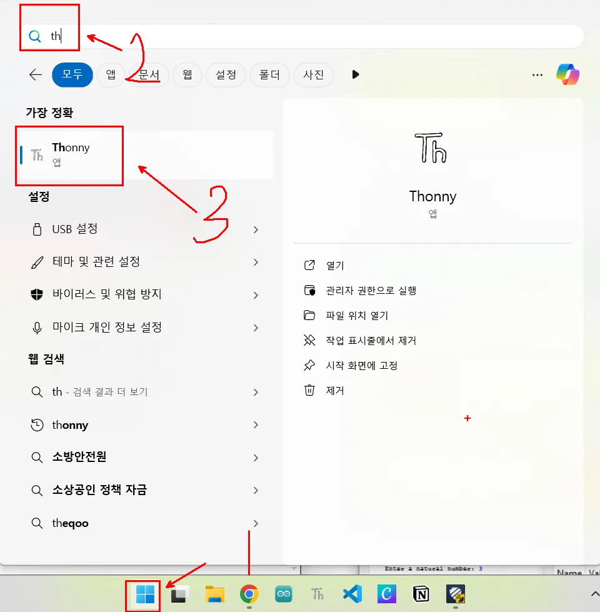The height and width of the screenshot is (612, 600).
Task: Open File Explorer from the taskbar
Action: click(214, 594)
